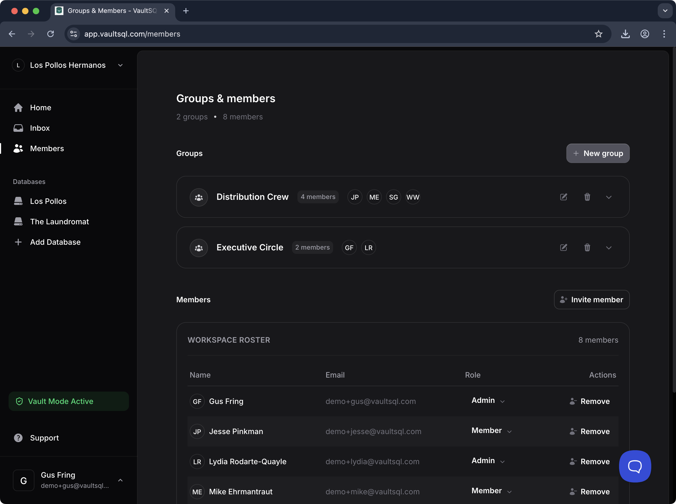Open the Inbox in the sidebar
Image resolution: width=676 pixels, height=504 pixels.
39,128
